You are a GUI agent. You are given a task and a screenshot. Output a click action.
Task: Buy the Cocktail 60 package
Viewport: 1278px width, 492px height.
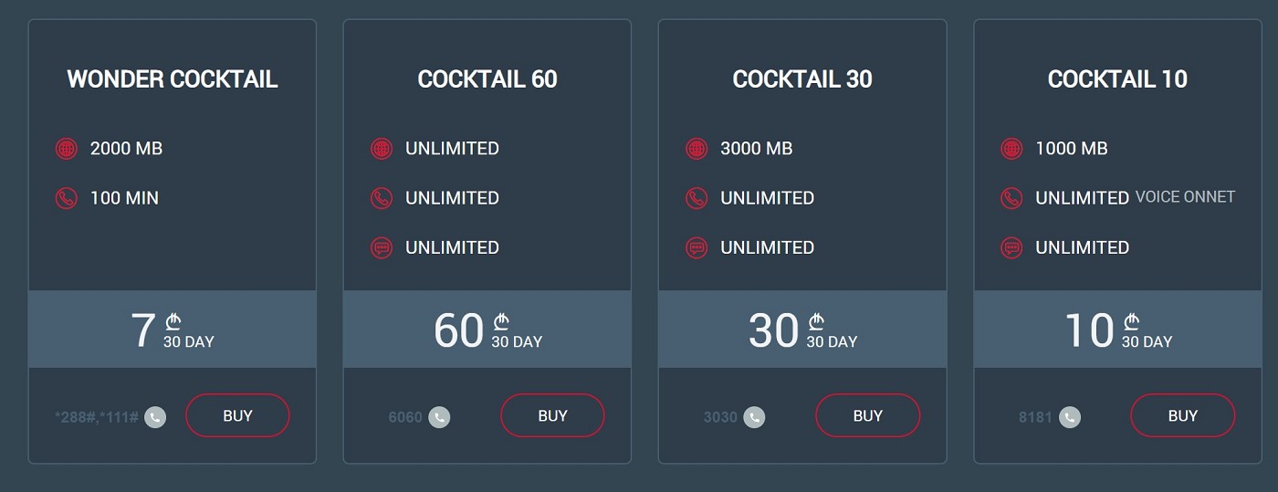pos(552,415)
